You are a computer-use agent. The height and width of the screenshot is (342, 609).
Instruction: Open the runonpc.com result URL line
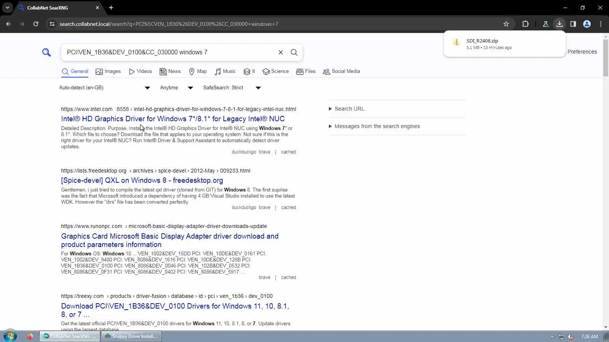click(x=164, y=226)
